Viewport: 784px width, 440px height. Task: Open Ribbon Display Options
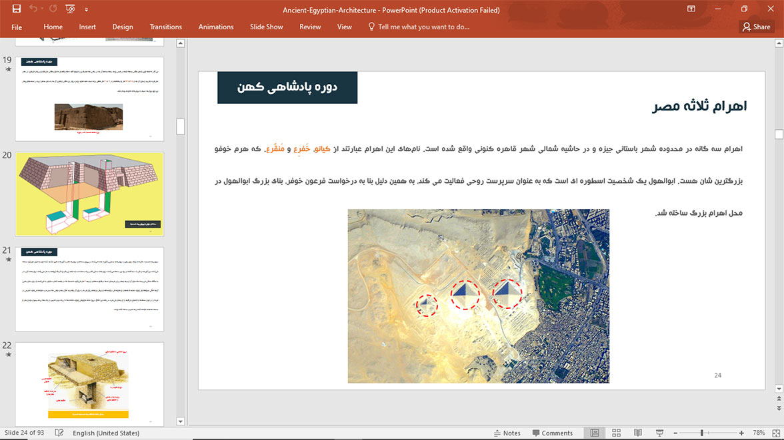[x=691, y=9]
